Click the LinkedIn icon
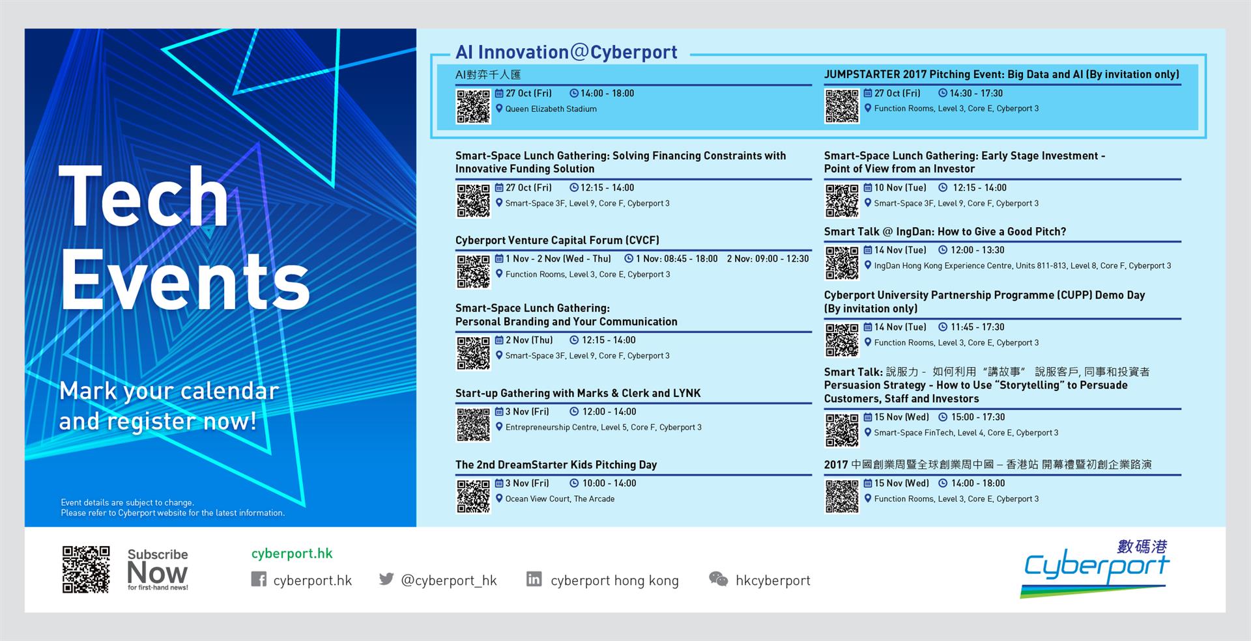The image size is (1251, 641). pos(534,579)
